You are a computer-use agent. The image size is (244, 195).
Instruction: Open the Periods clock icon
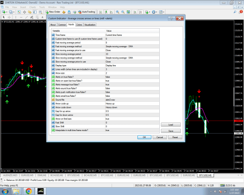pyautogui.click(x=153, y=12)
